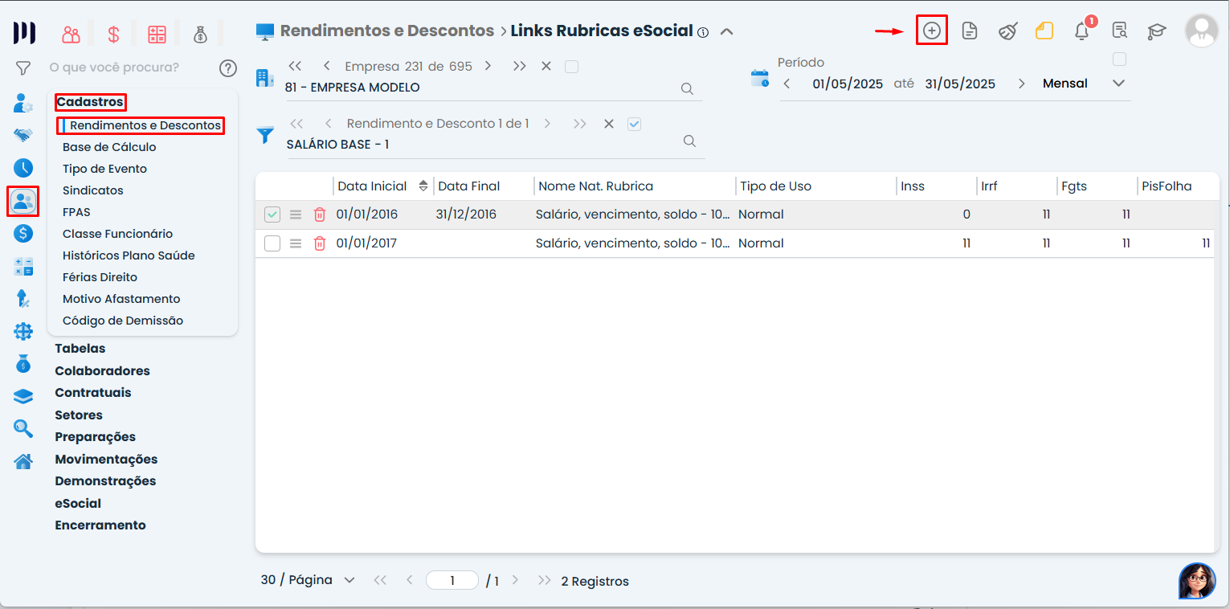Screen dimensions: 1230x609
Task: Select the Colaboradores menu section
Action: pos(102,371)
